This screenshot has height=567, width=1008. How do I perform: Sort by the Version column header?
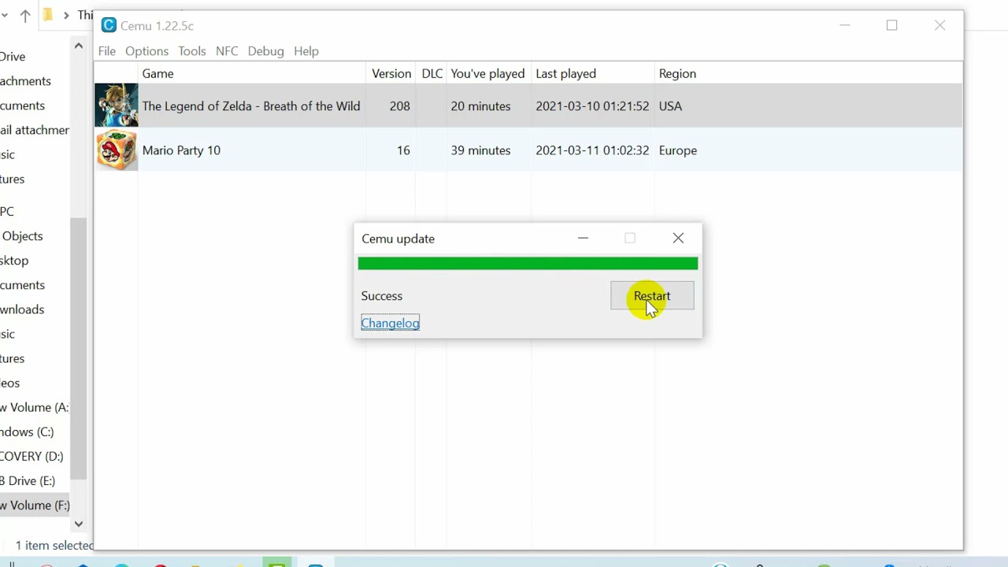[x=391, y=73]
